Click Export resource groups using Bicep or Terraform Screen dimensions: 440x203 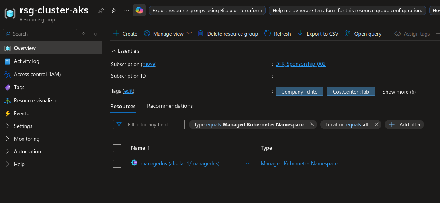pyautogui.click(x=207, y=11)
